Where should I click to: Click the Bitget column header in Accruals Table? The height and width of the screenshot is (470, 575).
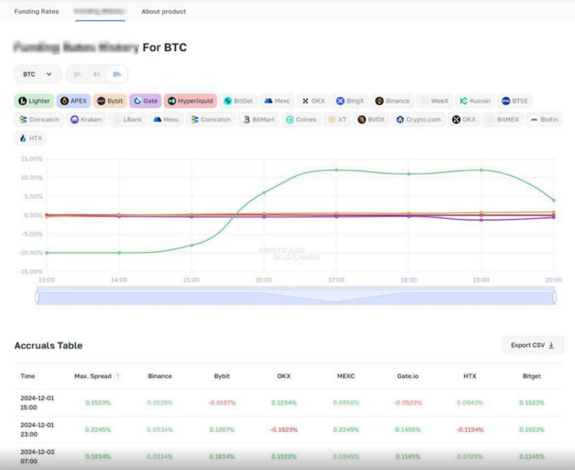(532, 376)
